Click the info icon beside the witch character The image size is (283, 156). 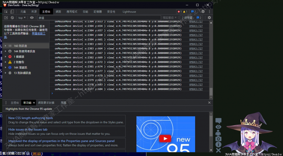218,144
